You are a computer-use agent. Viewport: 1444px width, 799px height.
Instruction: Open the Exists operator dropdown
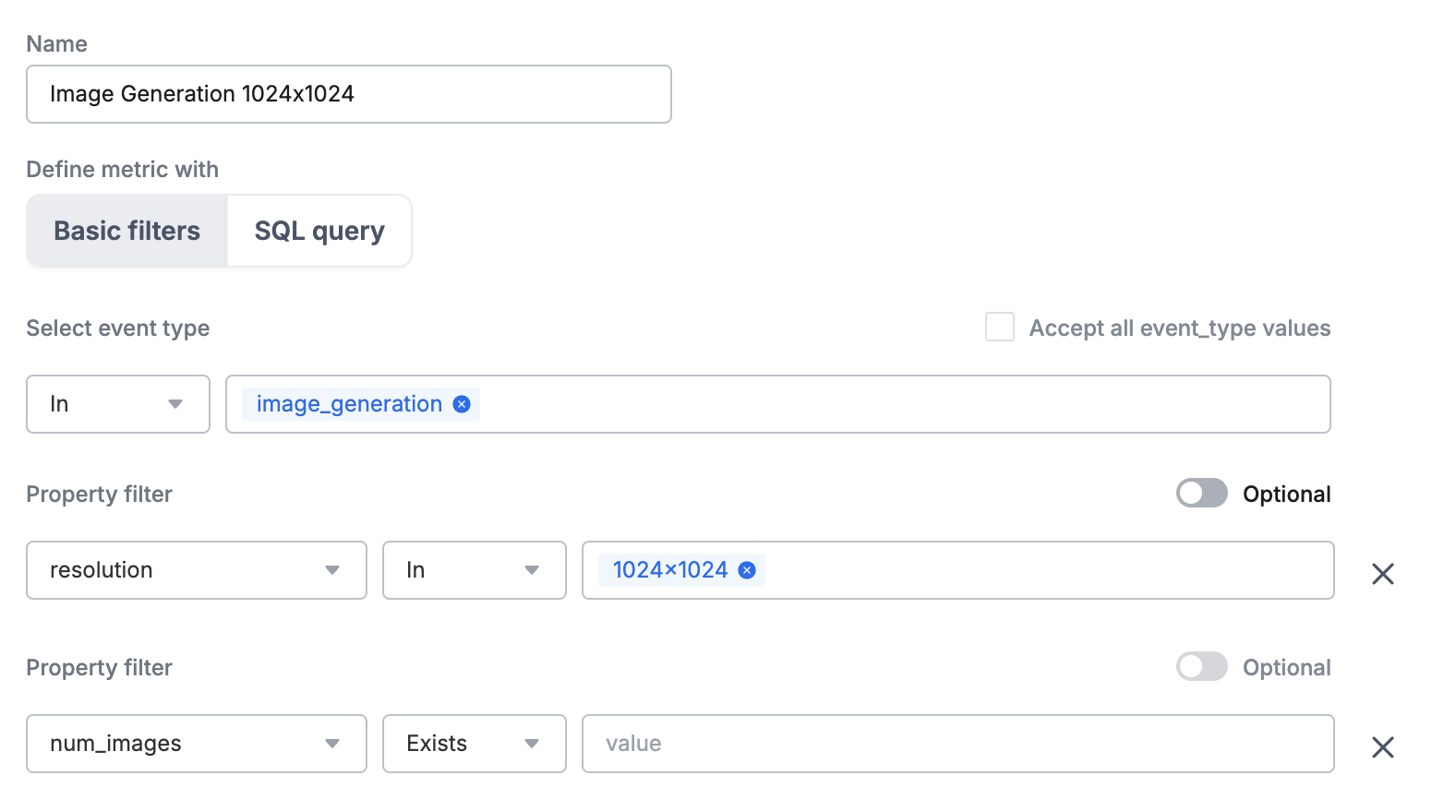pos(474,744)
